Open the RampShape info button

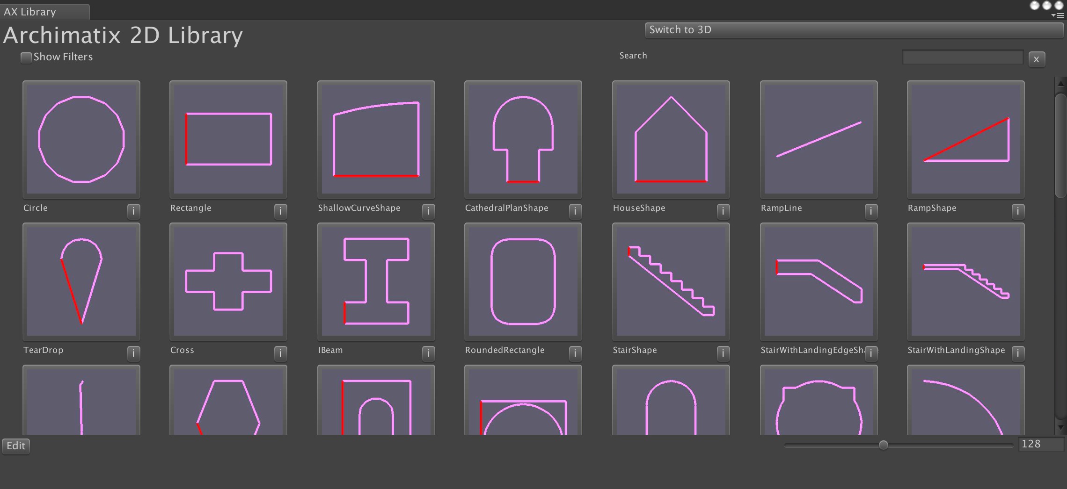(x=1018, y=211)
